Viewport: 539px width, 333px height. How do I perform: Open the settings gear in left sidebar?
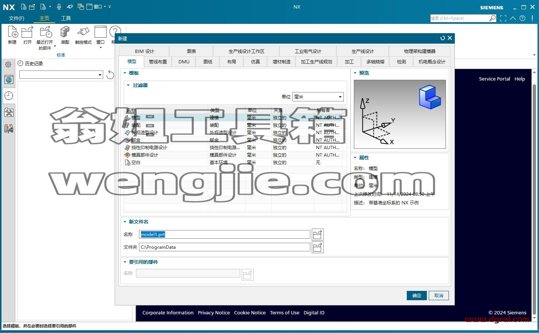click(x=8, y=65)
